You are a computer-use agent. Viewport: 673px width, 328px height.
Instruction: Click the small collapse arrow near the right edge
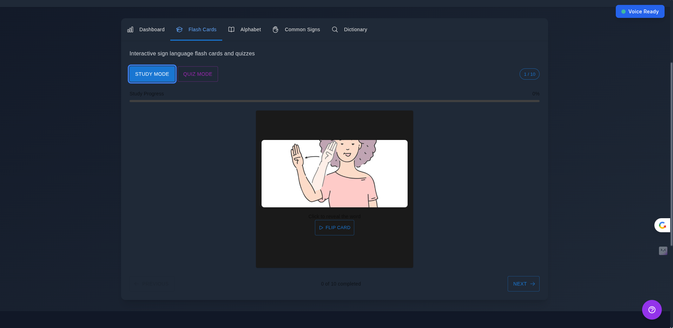[x=663, y=251]
